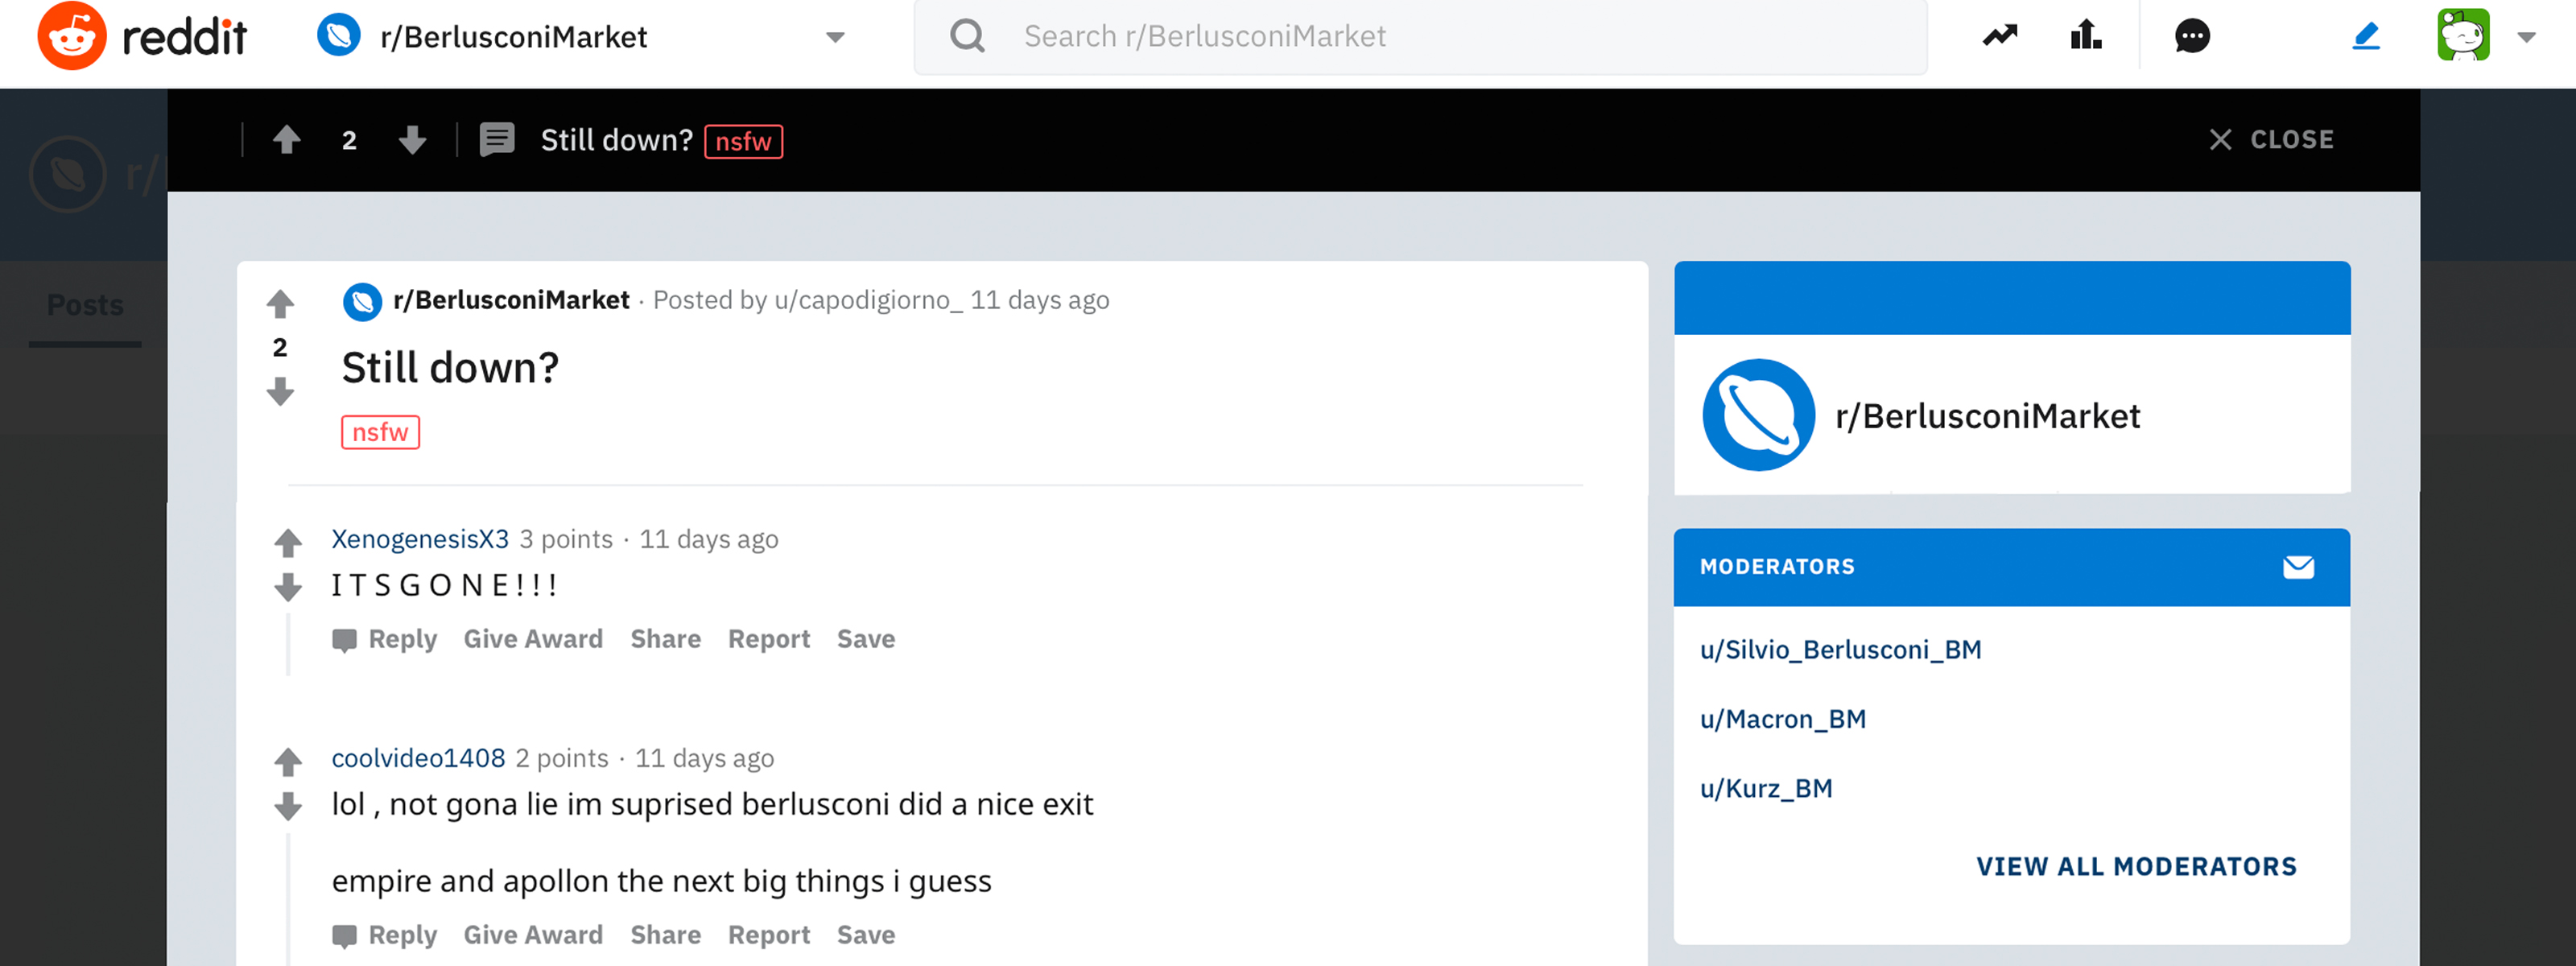Click VIEW ALL MODERATORS button
The image size is (2576, 966).
(x=2137, y=866)
